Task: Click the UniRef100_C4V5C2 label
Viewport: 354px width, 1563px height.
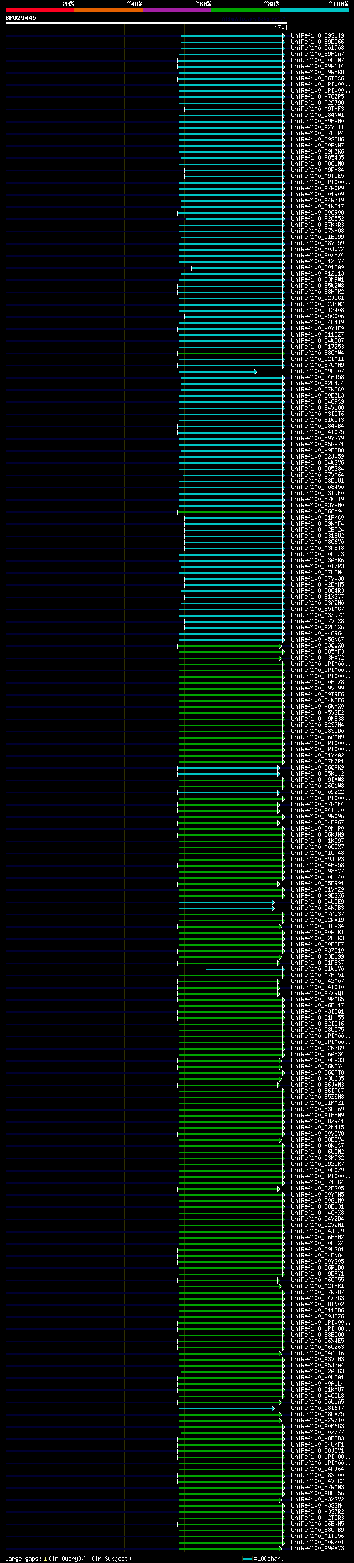Action: coord(317,1481)
